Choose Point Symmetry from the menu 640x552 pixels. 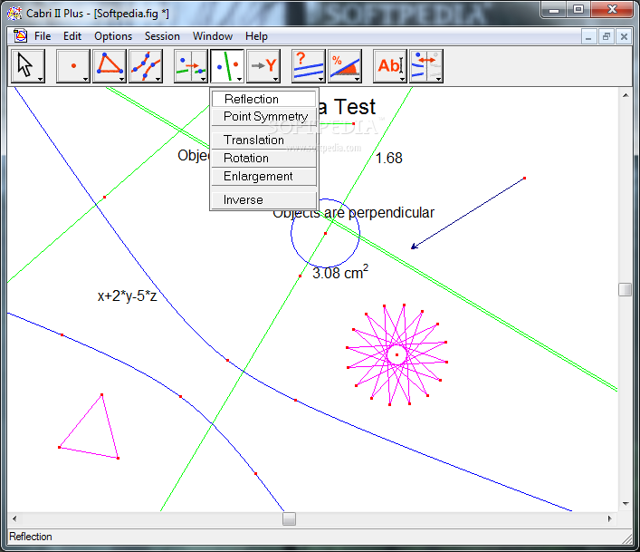[263, 116]
